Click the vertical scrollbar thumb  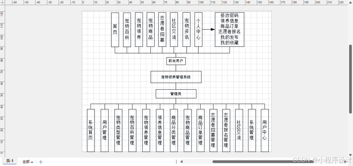(350, 79)
